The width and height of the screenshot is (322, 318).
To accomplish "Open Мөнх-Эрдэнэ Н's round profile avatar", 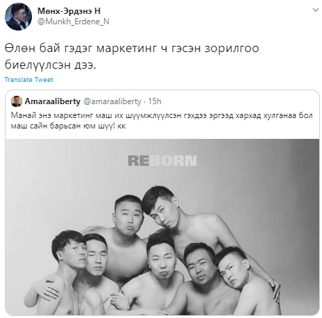I will pos(18,17).
